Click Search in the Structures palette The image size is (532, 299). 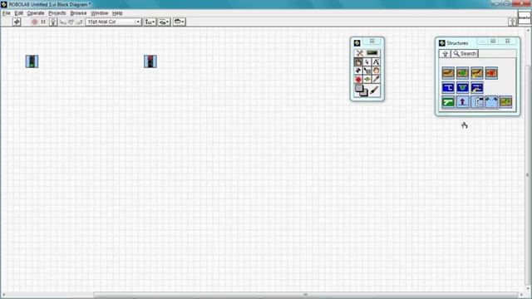465,53
